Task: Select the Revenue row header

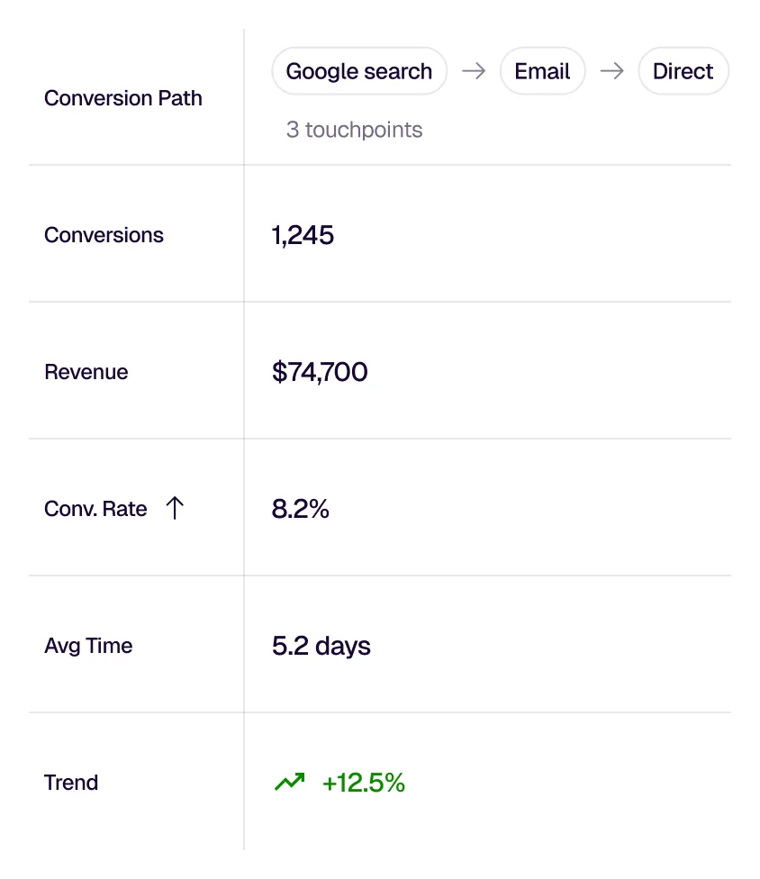Action: point(86,372)
